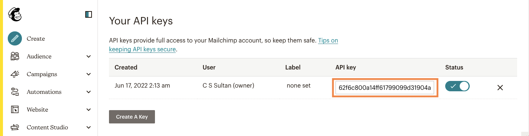Open Tips on keeping API keys secure link
529x136 pixels.
pos(224,45)
